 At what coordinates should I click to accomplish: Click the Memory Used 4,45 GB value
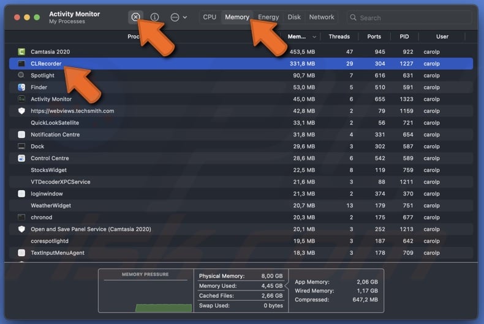point(271,286)
